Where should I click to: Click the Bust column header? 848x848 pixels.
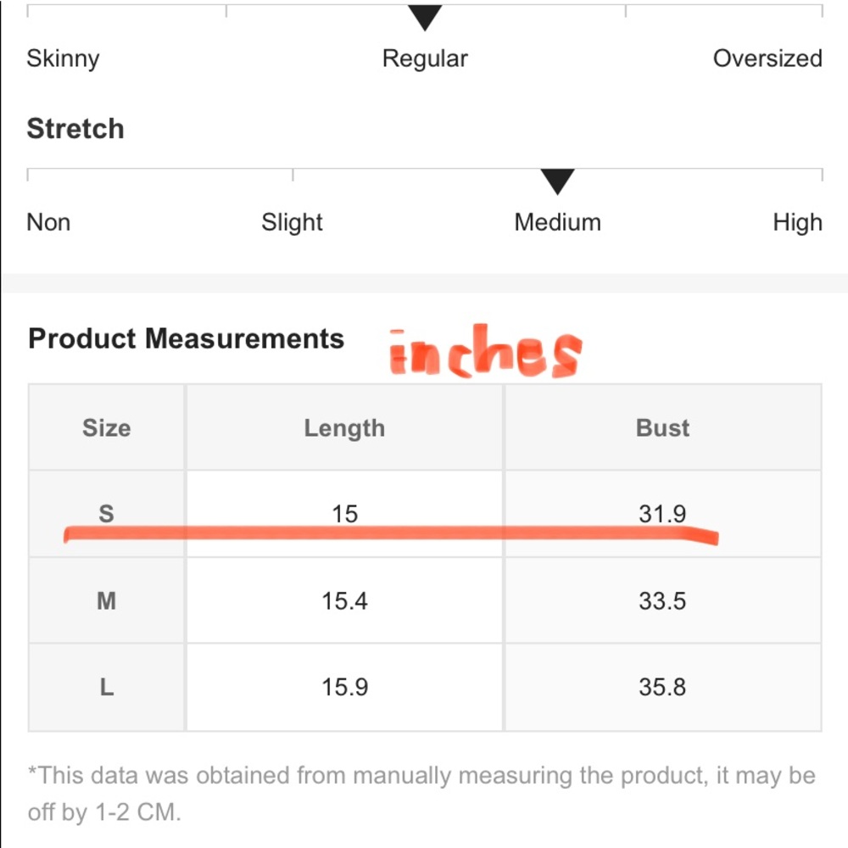(x=662, y=428)
